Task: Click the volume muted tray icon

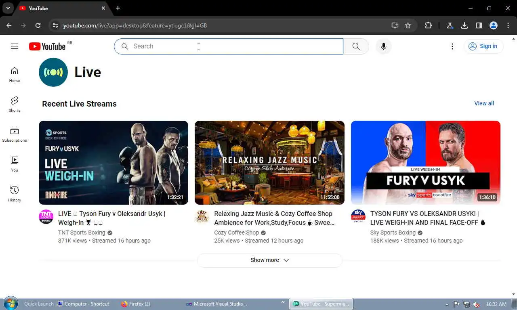Action: [476, 304]
